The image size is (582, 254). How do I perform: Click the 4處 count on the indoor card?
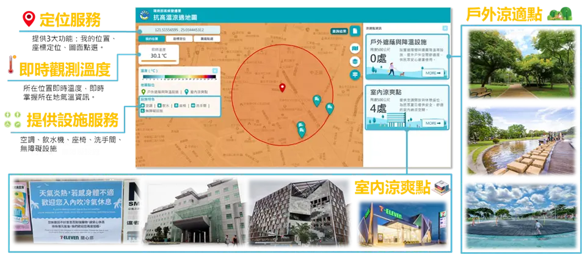(378, 108)
